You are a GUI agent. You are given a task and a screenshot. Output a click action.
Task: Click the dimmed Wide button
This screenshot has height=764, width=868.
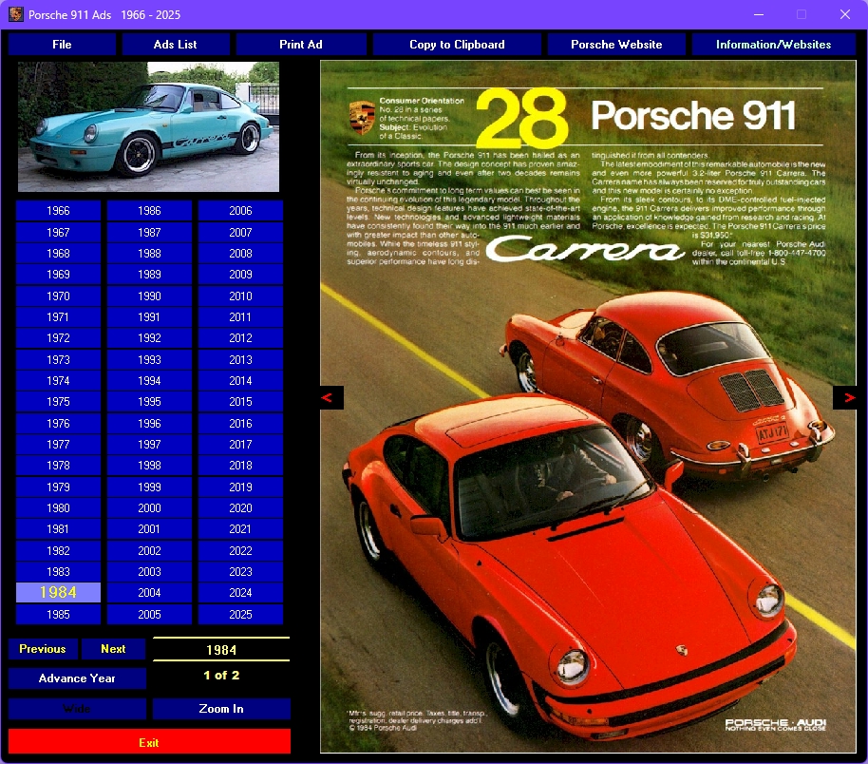77,709
